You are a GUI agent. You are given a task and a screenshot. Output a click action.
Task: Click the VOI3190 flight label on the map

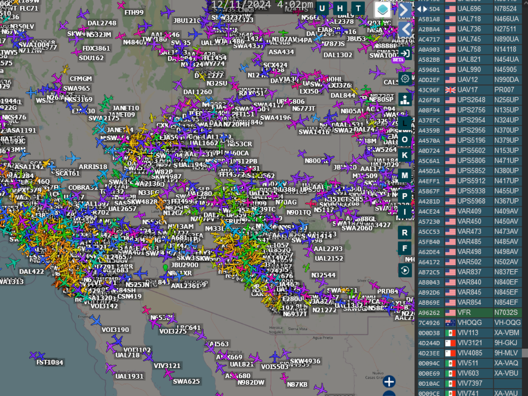[115, 330]
